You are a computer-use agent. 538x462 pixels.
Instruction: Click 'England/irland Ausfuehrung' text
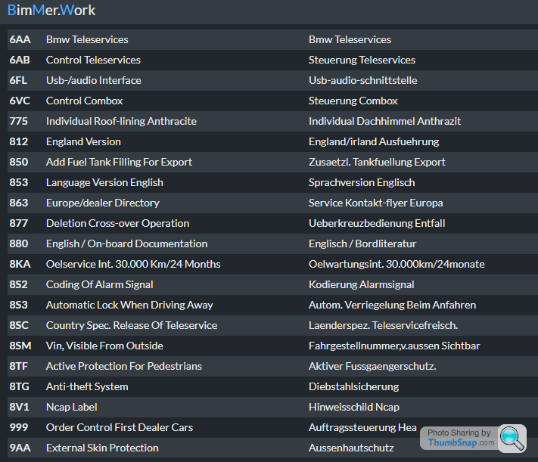pos(374,141)
